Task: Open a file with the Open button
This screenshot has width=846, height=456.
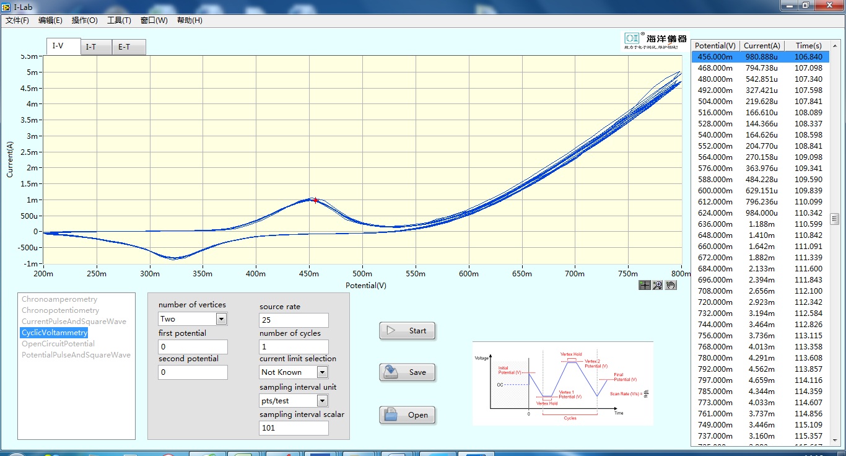Action: [x=408, y=415]
